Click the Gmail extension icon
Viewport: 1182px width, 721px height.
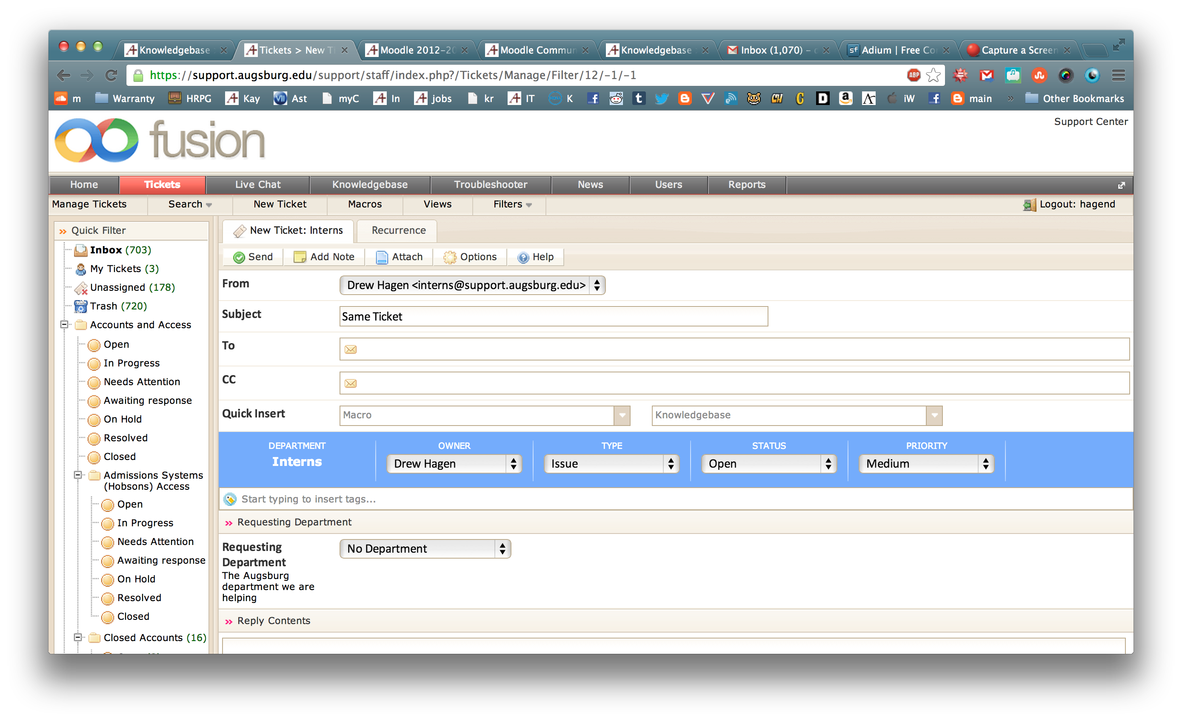[987, 75]
